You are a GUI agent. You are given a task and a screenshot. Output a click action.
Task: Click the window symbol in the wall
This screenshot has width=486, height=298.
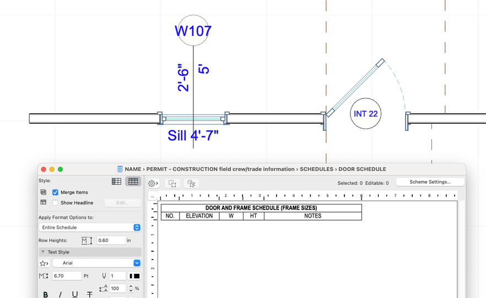(x=193, y=118)
